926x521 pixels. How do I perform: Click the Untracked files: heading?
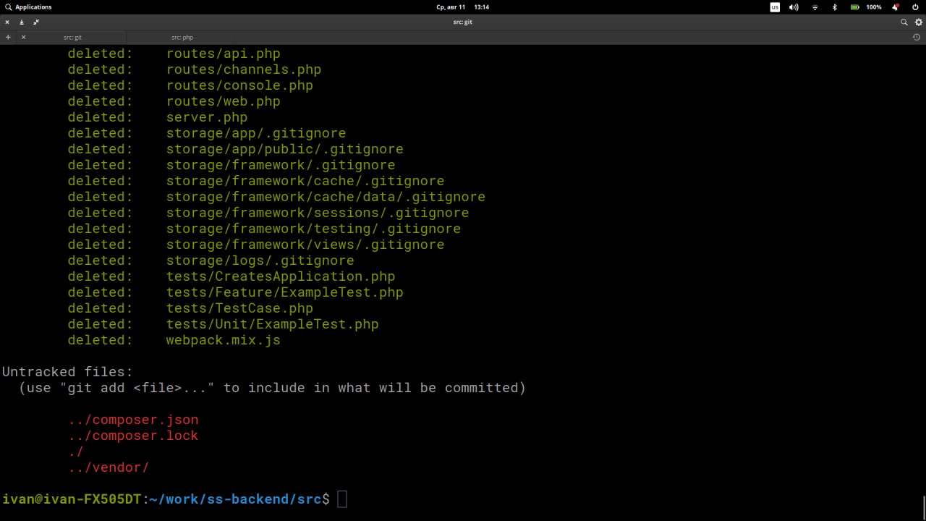[67, 372]
